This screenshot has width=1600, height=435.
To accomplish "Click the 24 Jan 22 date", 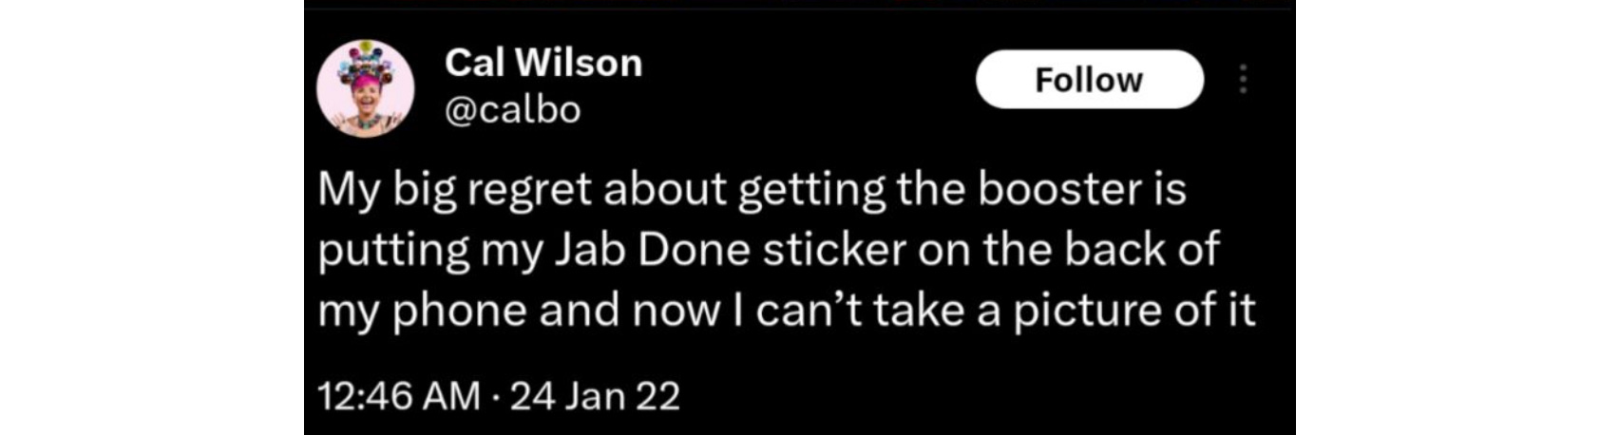I will [596, 396].
